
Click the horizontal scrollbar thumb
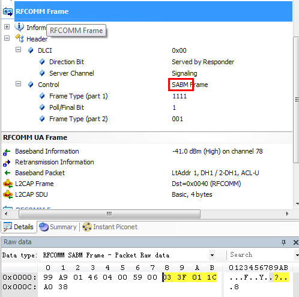pyautogui.click(x=109, y=214)
